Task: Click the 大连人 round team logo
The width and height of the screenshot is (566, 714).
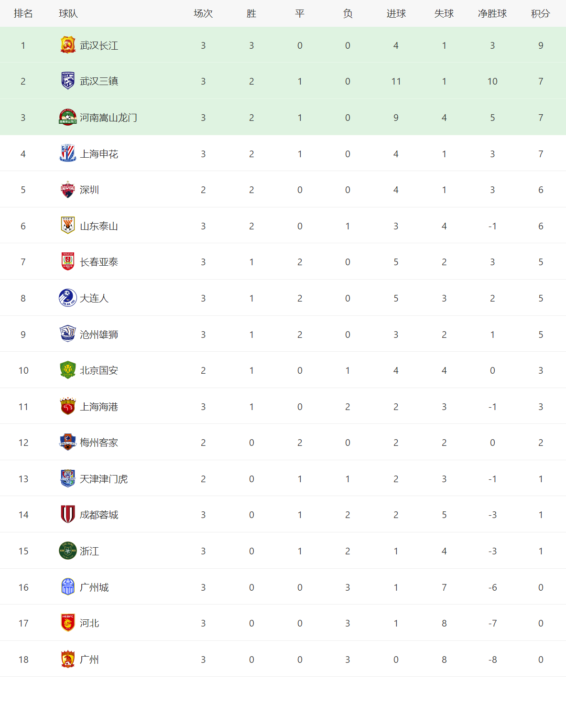Action: [68, 298]
